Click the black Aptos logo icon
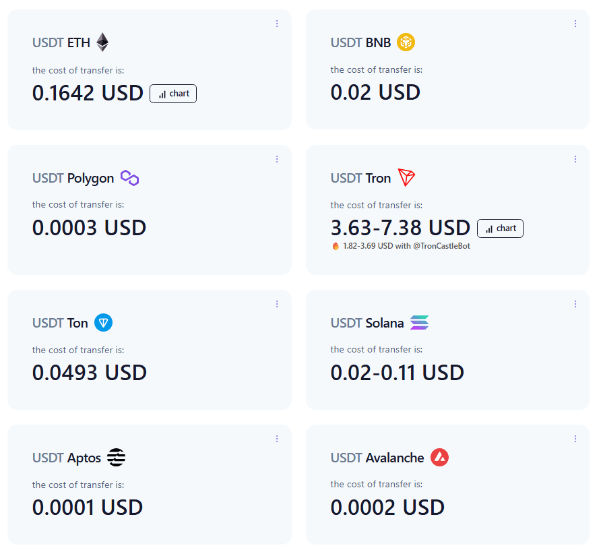This screenshot has height=552, width=601. [116, 458]
